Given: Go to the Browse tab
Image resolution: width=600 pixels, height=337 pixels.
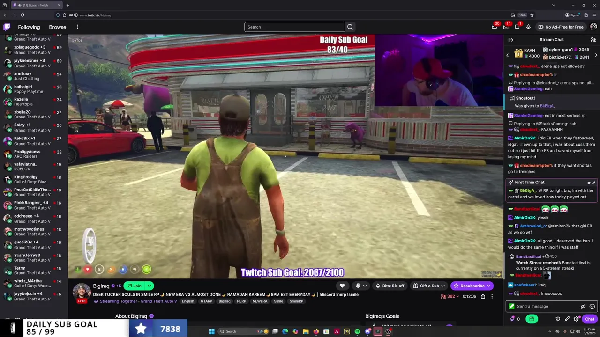Looking at the screenshot, I should 58,27.
